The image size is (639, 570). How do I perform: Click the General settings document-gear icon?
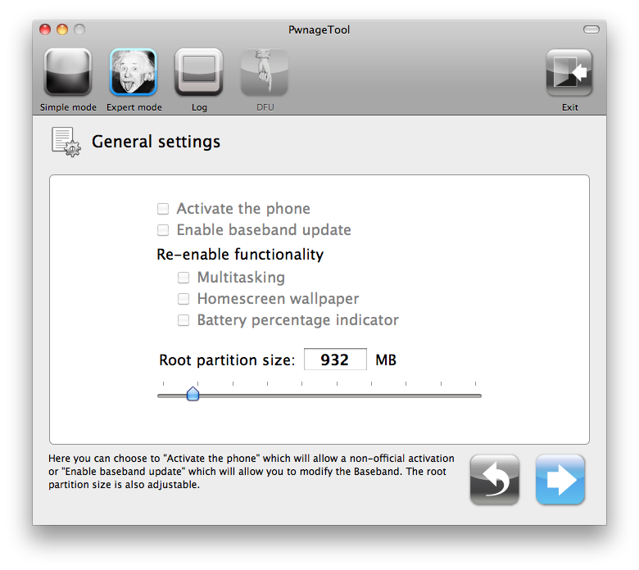tap(66, 142)
